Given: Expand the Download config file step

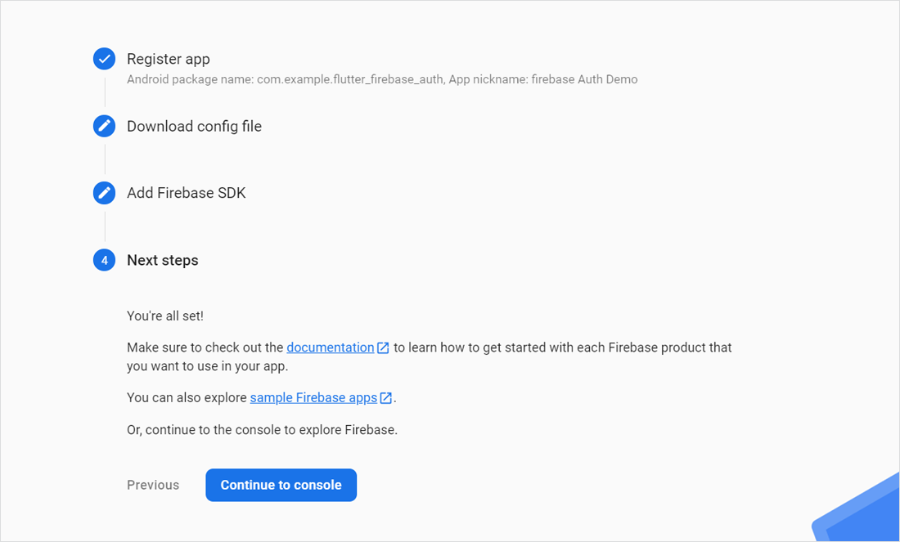Looking at the screenshot, I should pyautogui.click(x=194, y=126).
